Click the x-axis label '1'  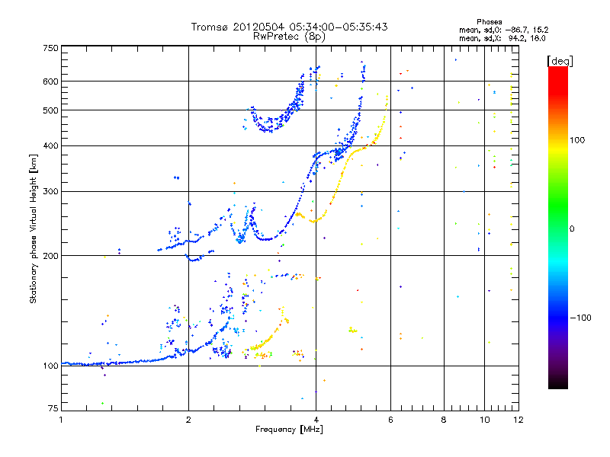coord(61,420)
